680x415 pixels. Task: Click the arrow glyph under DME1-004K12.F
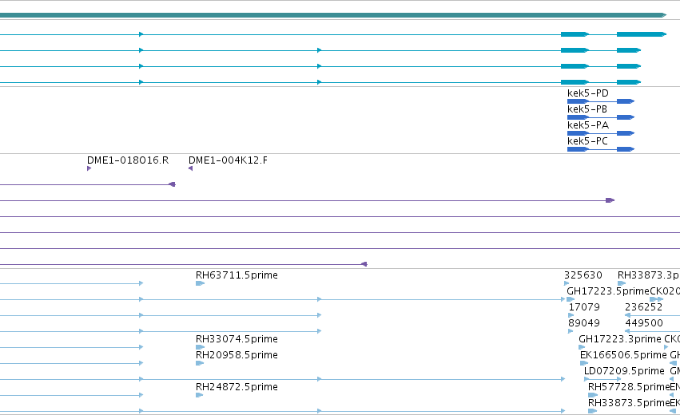pos(190,168)
